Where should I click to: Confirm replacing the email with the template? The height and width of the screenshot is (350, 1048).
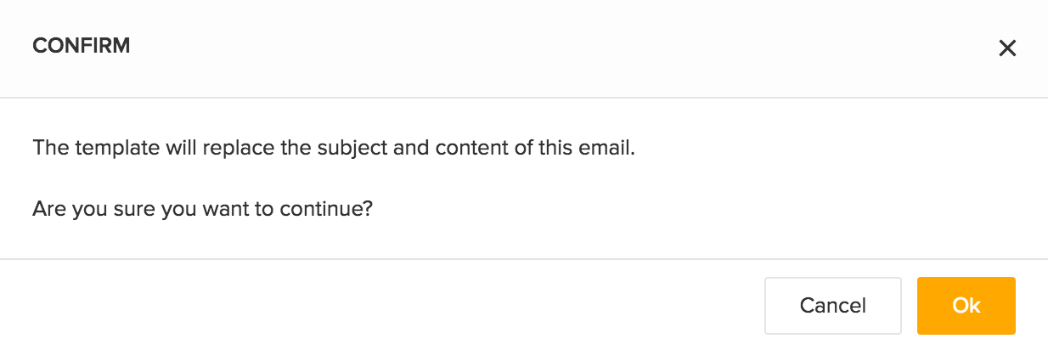tap(966, 306)
